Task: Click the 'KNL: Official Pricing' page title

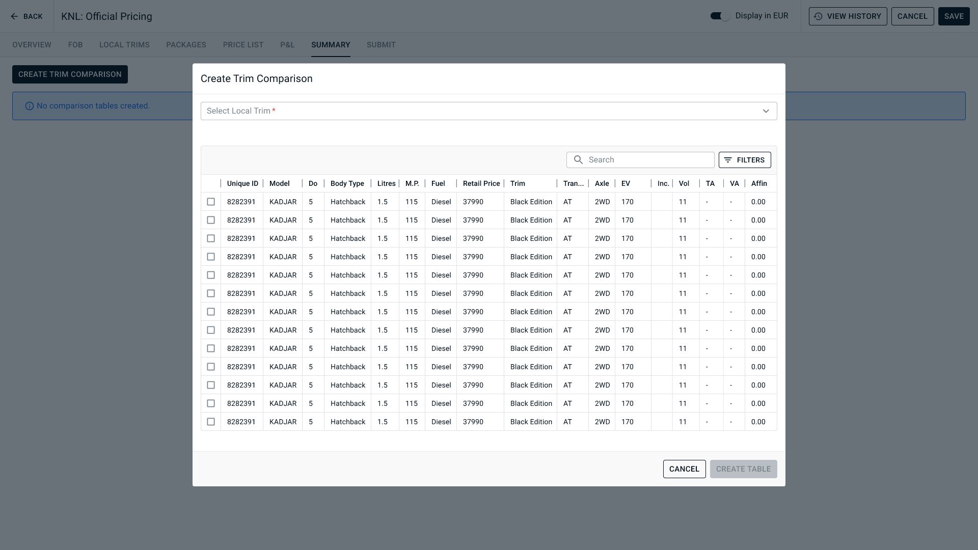Action: click(106, 16)
